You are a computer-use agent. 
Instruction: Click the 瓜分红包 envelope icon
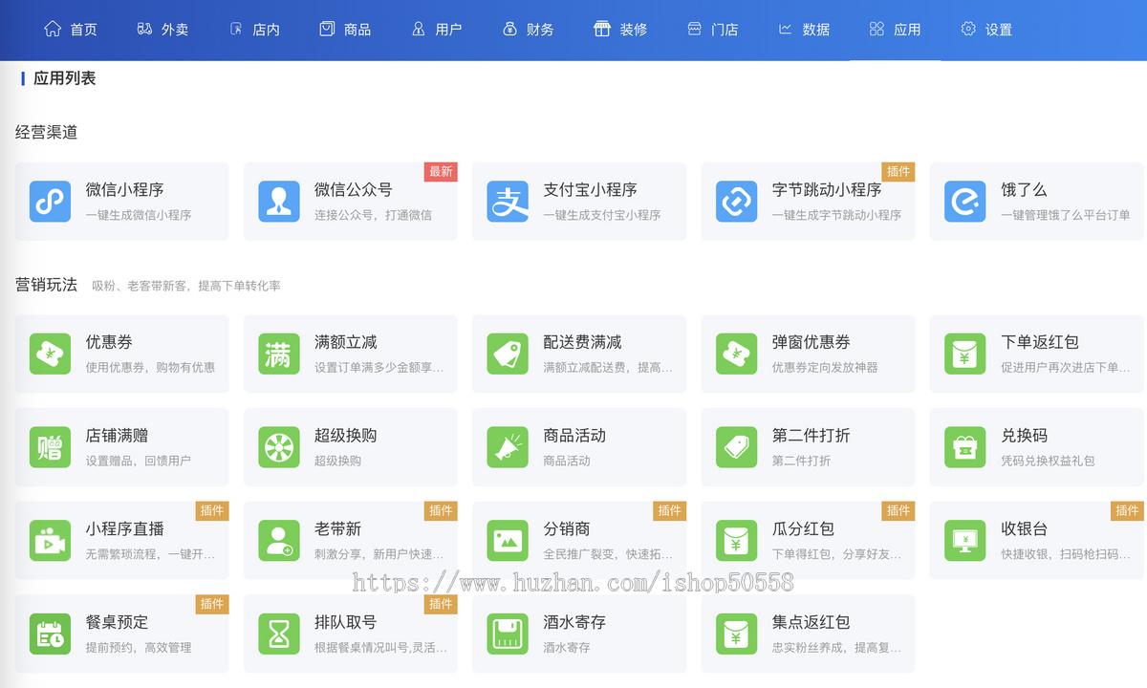click(736, 541)
